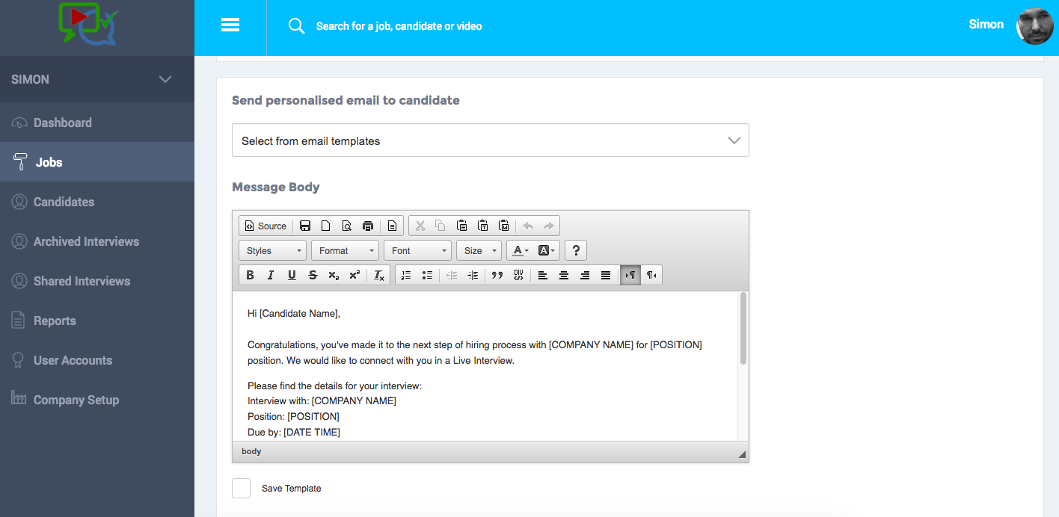The image size is (1059, 517).
Task: Insert a numbered list
Action: 405,275
